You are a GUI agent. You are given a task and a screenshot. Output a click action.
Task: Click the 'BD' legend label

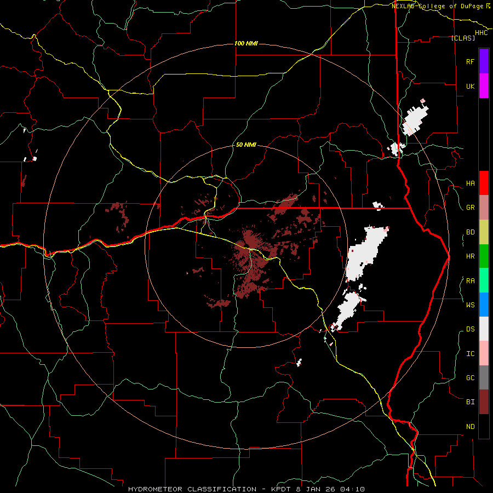(x=470, y=232)
